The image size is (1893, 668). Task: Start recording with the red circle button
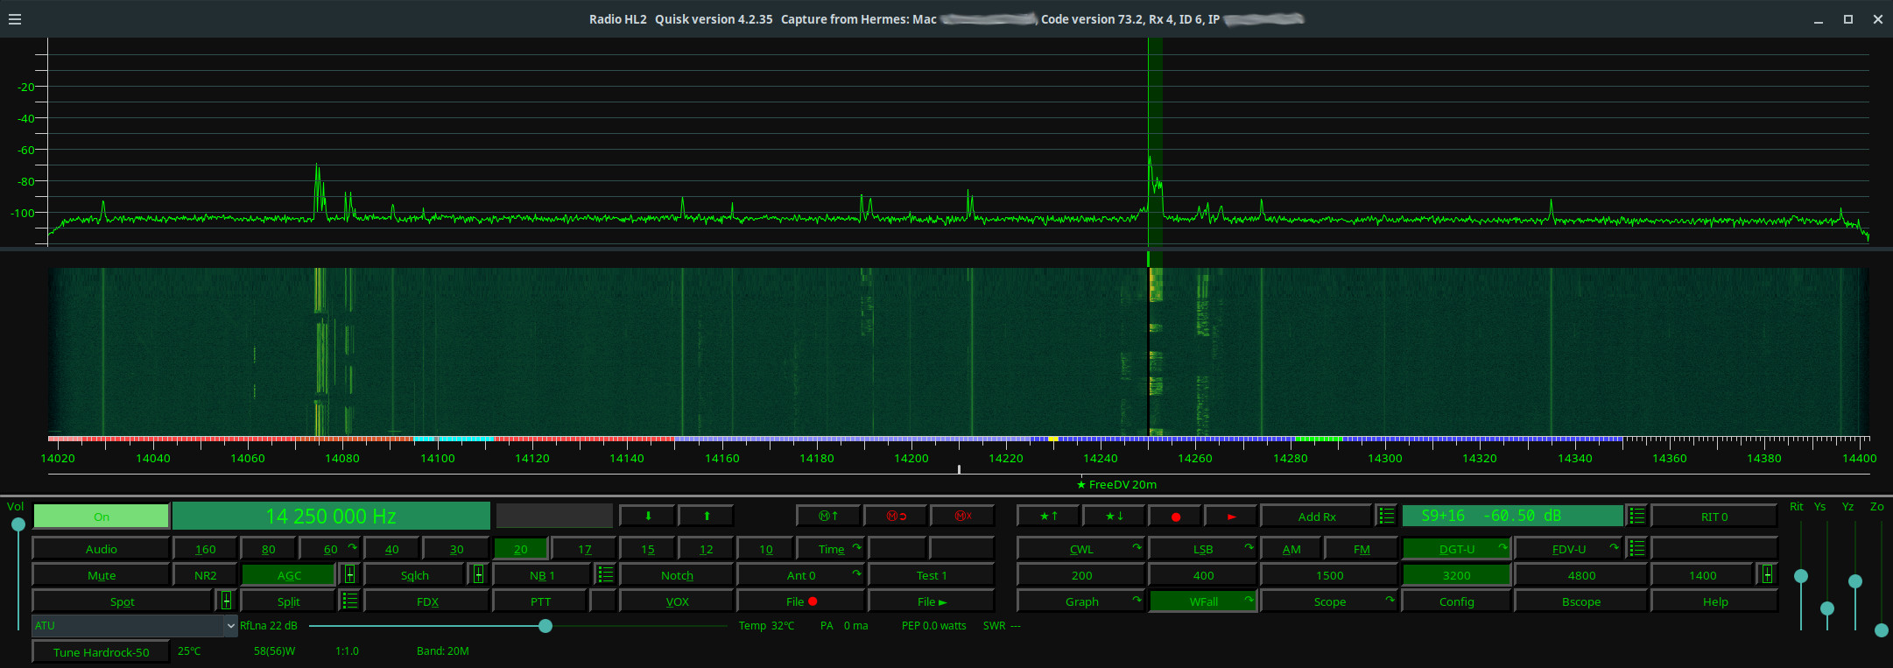[1175, 517]
